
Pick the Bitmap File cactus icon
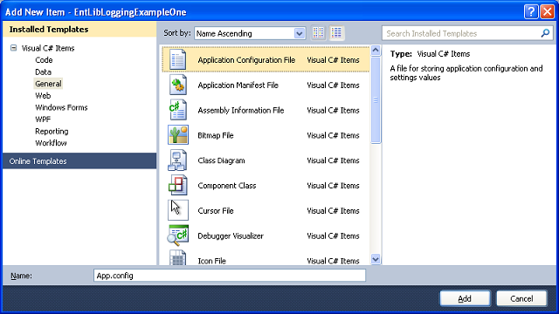(x=178, y=135)
